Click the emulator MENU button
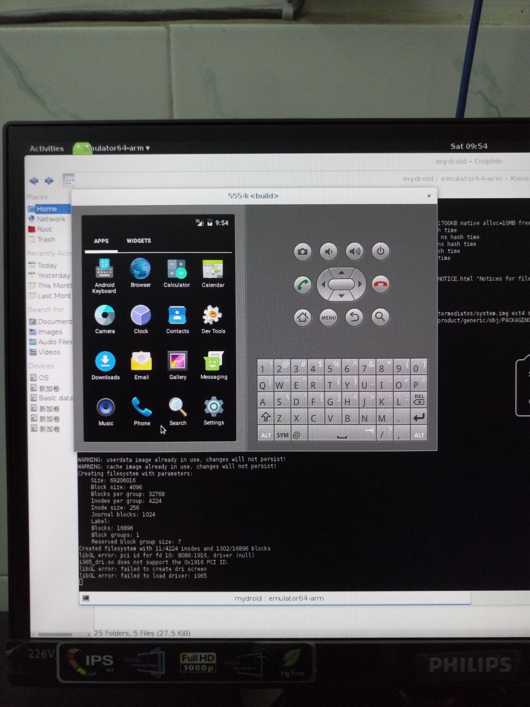The image size is (530, 707). [x=328, y=317]
